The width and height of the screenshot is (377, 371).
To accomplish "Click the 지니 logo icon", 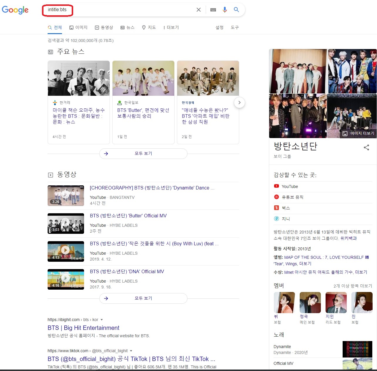I will (277, 219).
